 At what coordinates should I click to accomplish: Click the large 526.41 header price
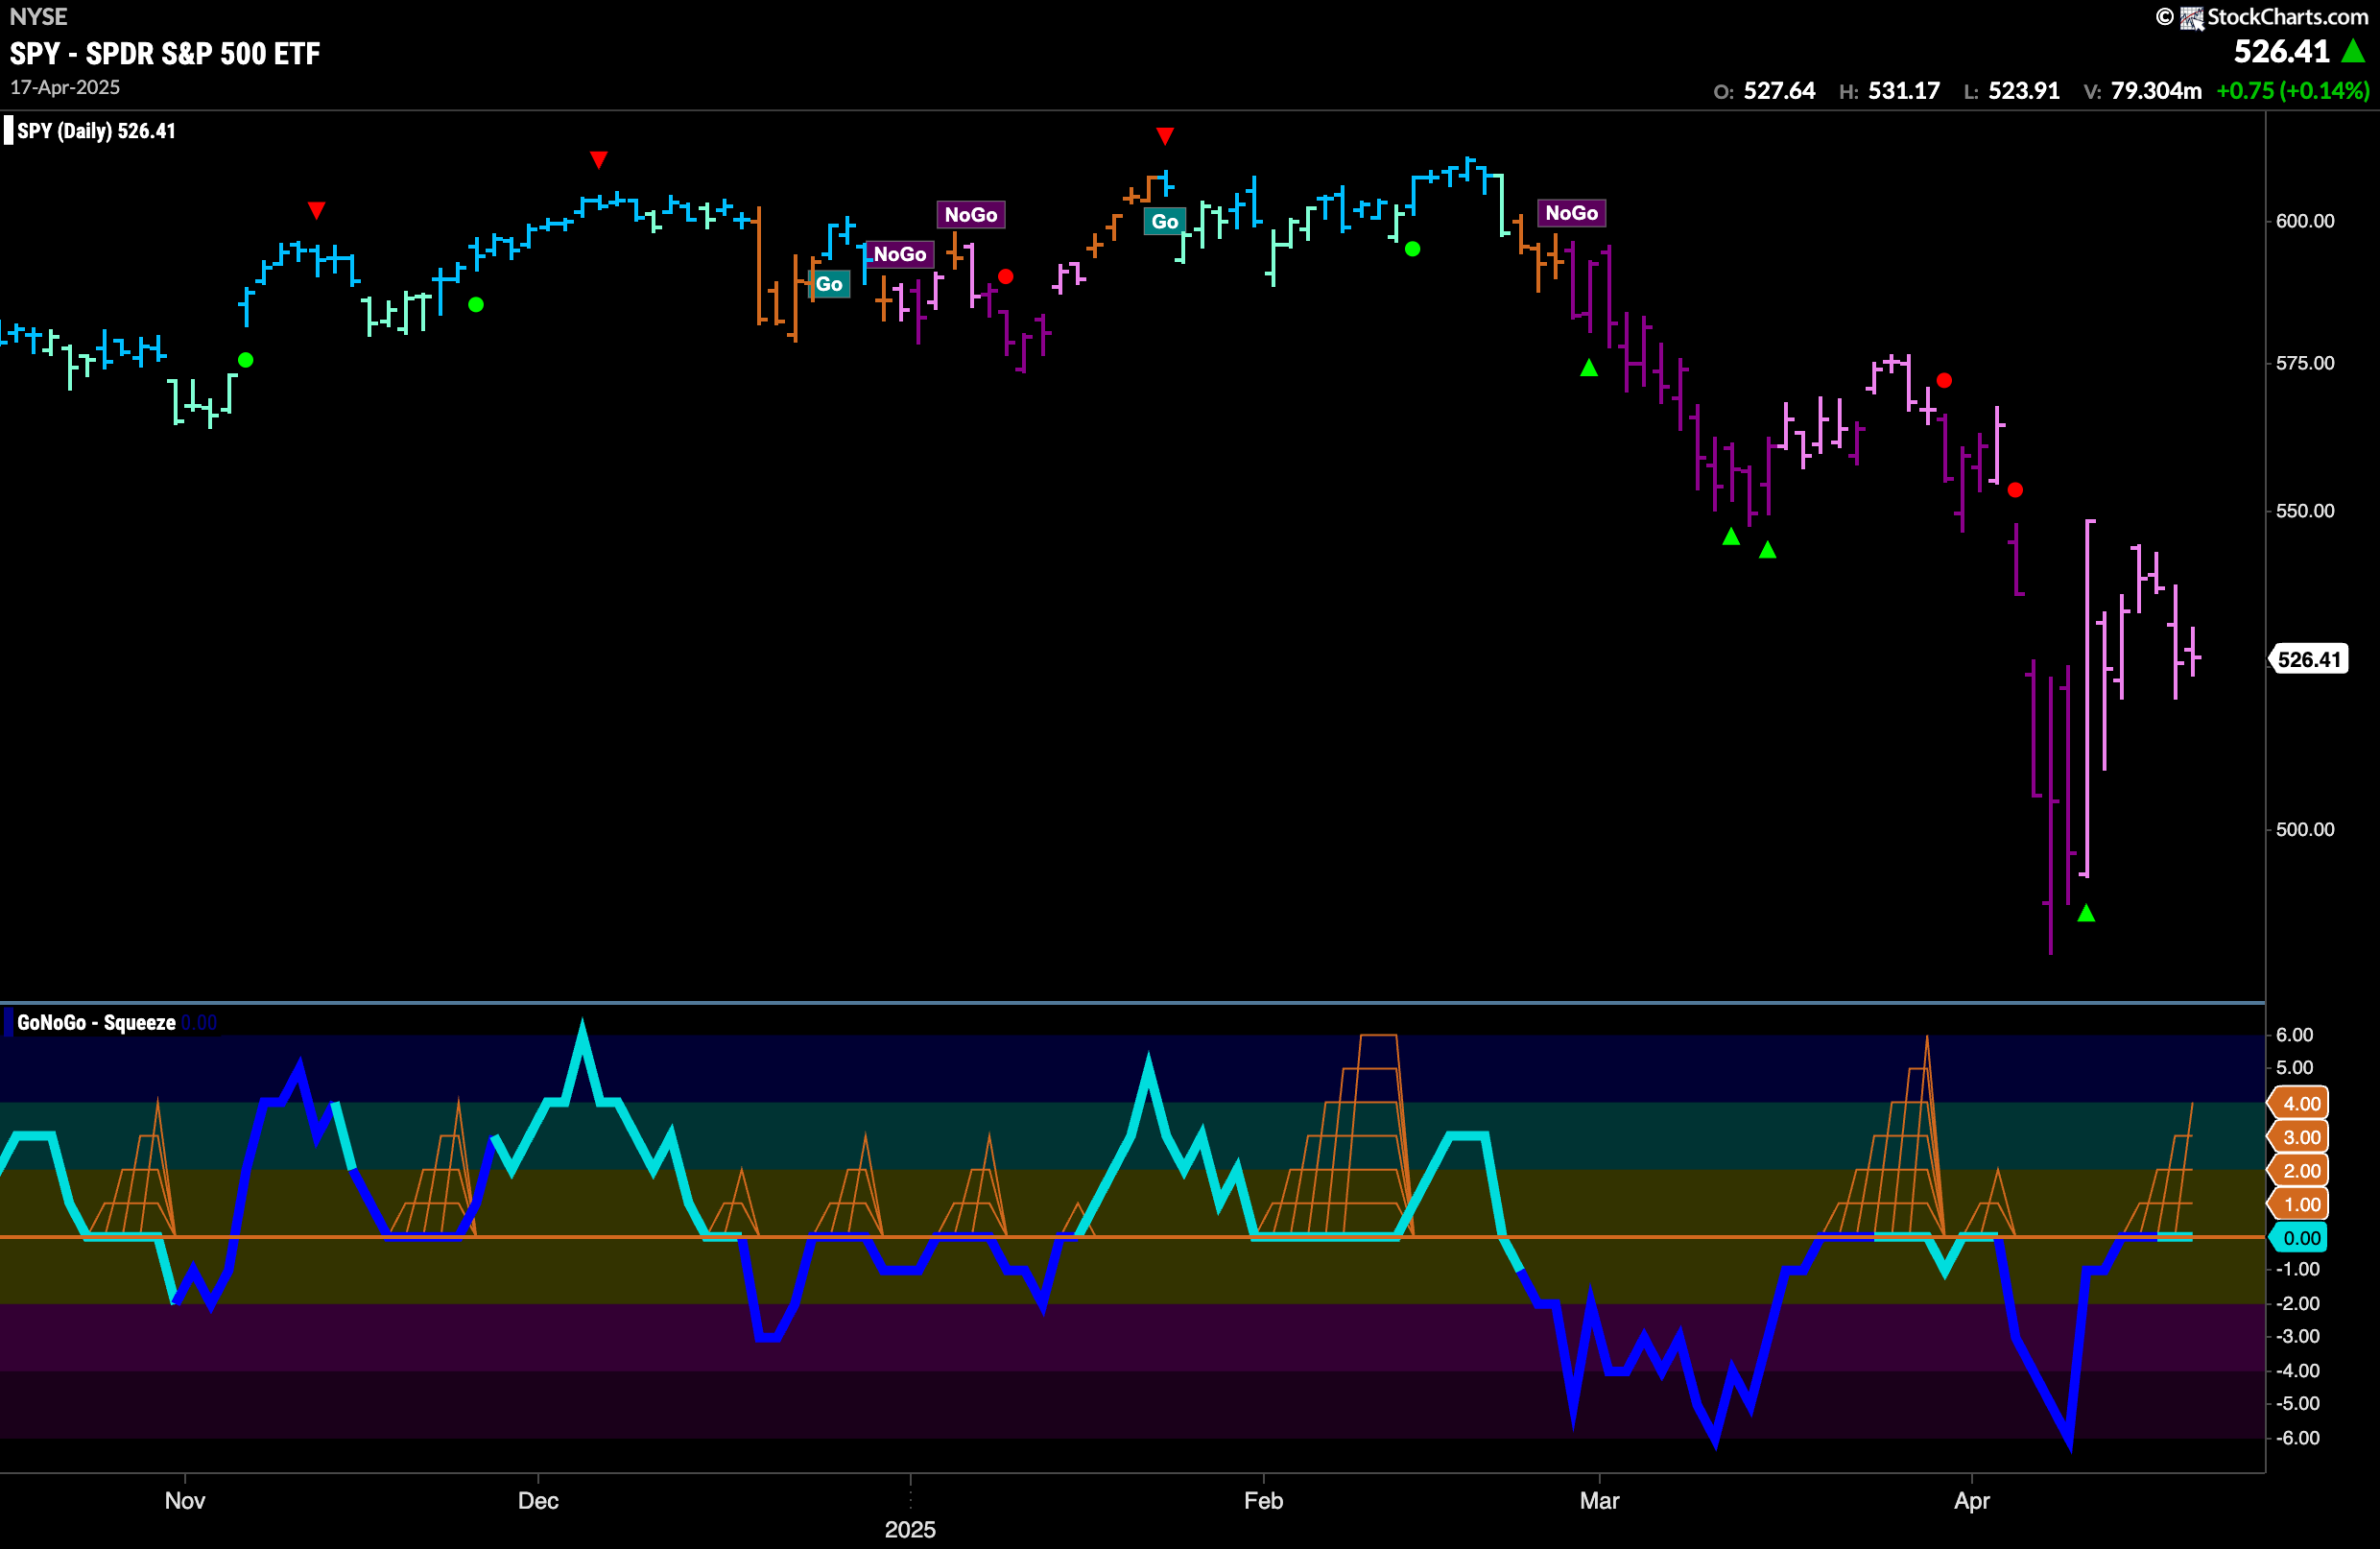tap(2281, 51)
